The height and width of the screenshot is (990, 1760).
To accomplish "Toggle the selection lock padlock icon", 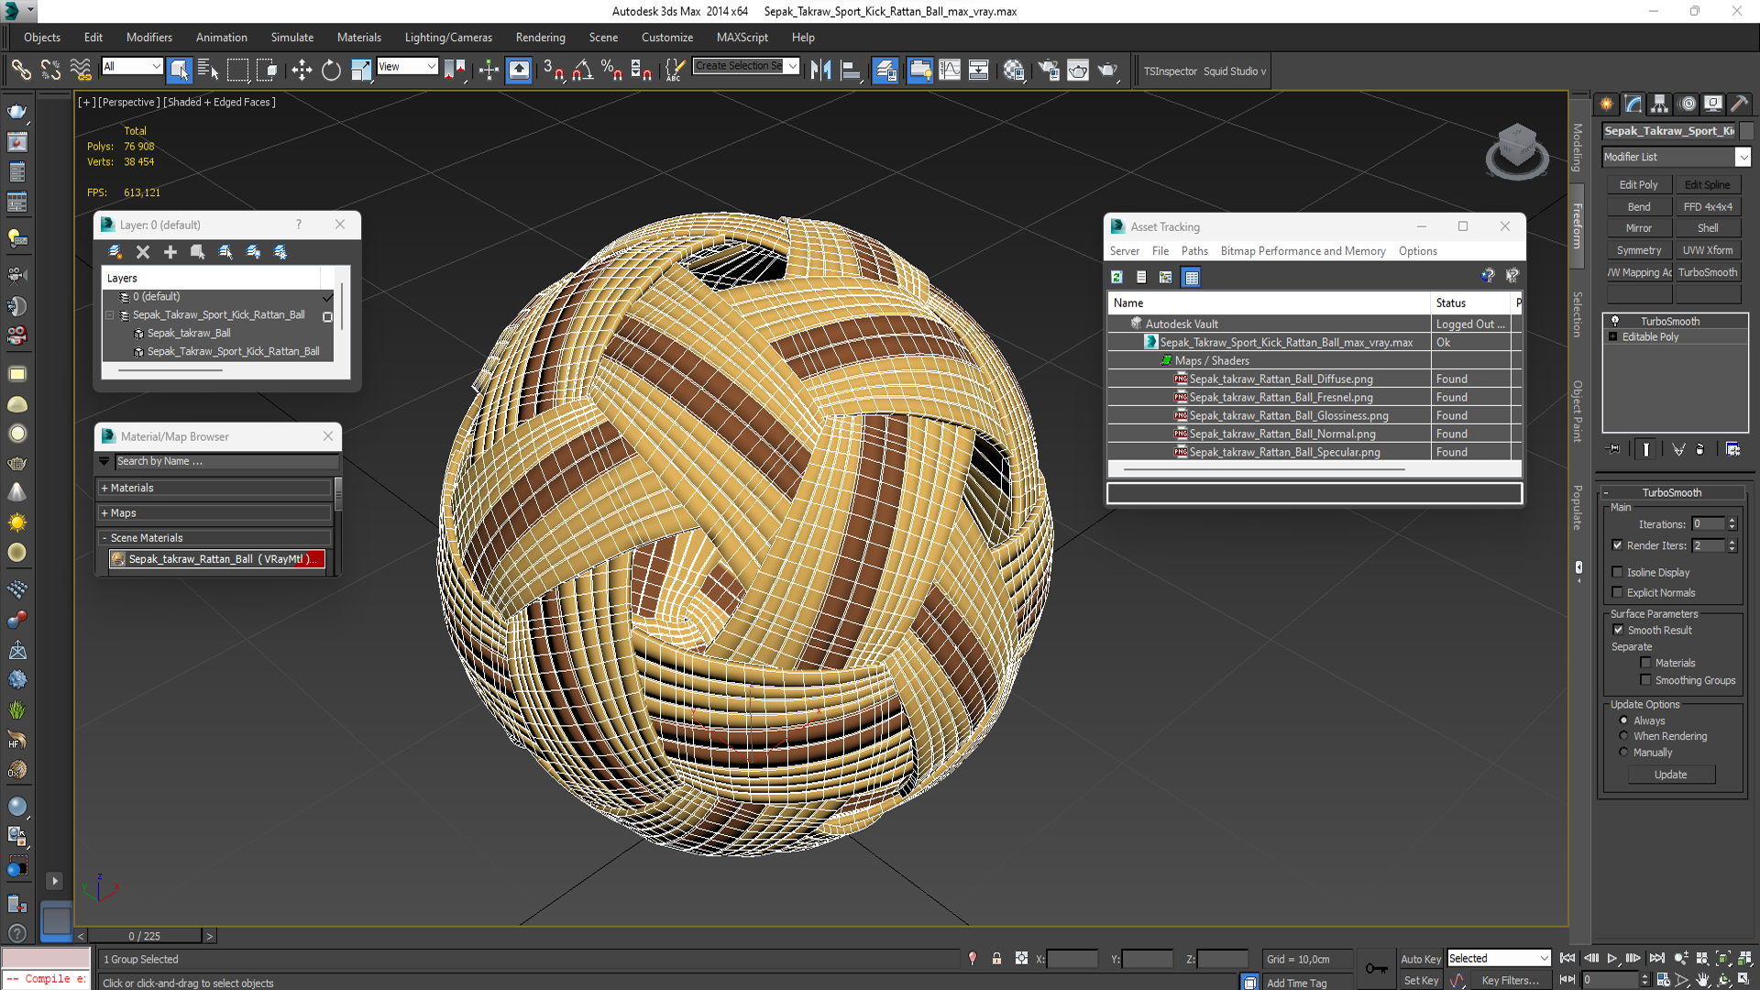I will pos(996,959).
